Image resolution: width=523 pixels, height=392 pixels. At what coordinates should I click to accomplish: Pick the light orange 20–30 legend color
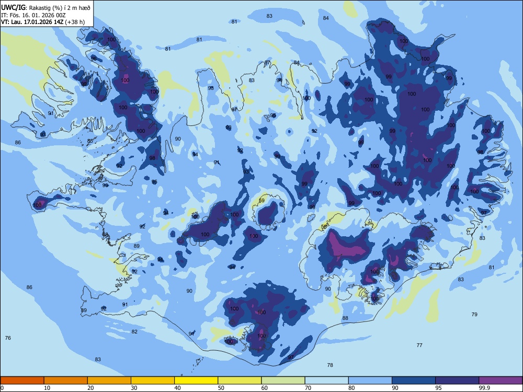(x=109, y=381)
